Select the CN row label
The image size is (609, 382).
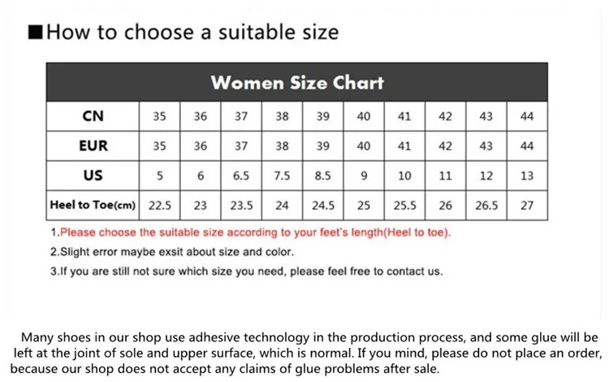pyautogui.click(x=93, y=116)
